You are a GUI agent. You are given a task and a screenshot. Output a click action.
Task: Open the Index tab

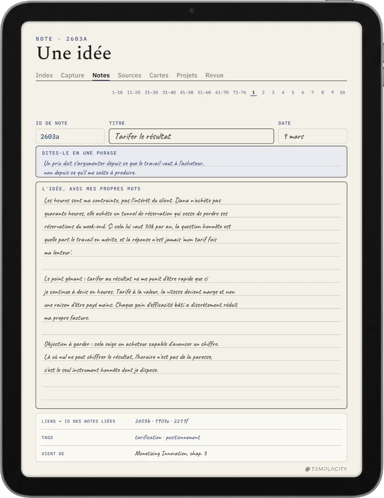(44, 75)
